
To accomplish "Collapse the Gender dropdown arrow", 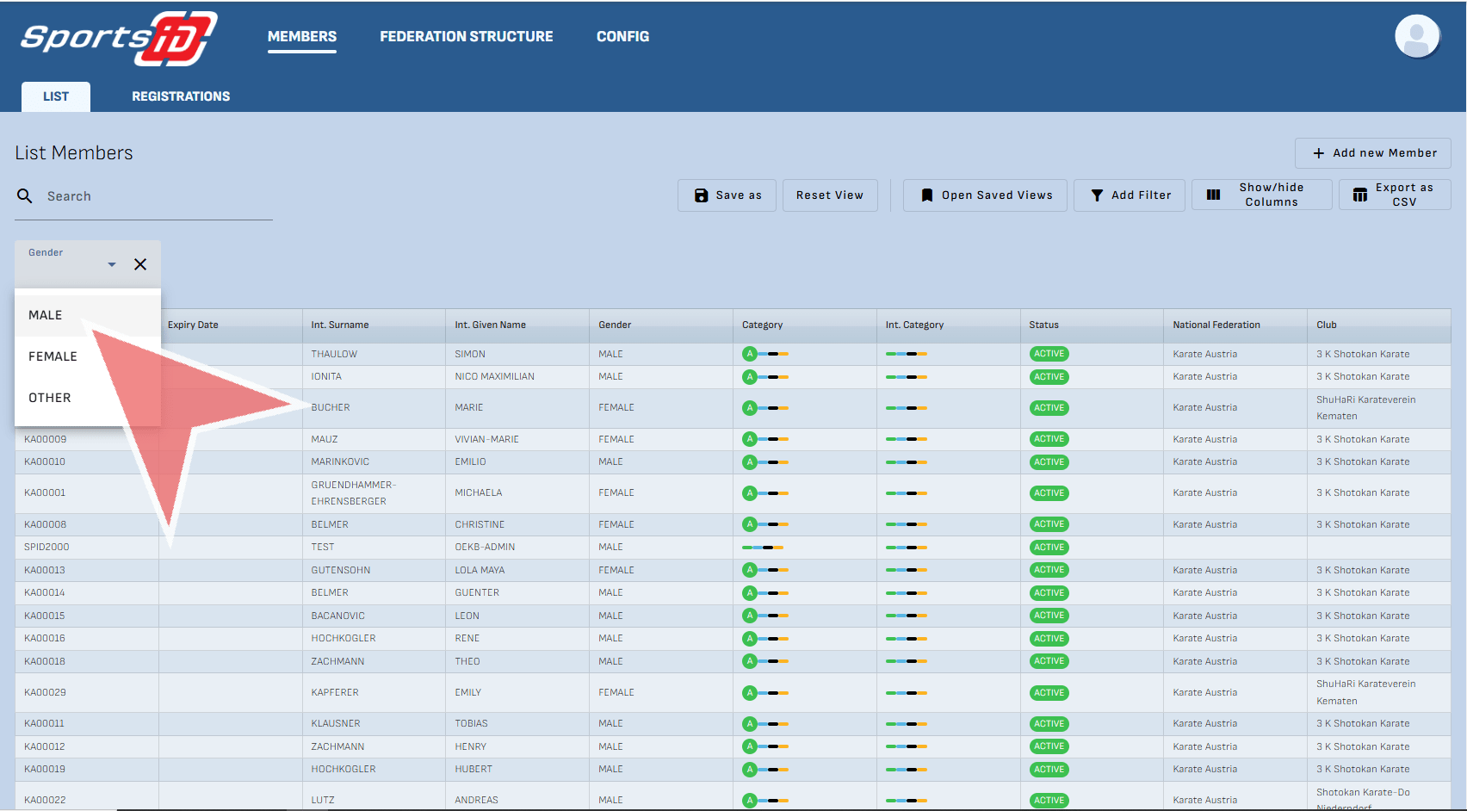I will (x=112, y=264).
